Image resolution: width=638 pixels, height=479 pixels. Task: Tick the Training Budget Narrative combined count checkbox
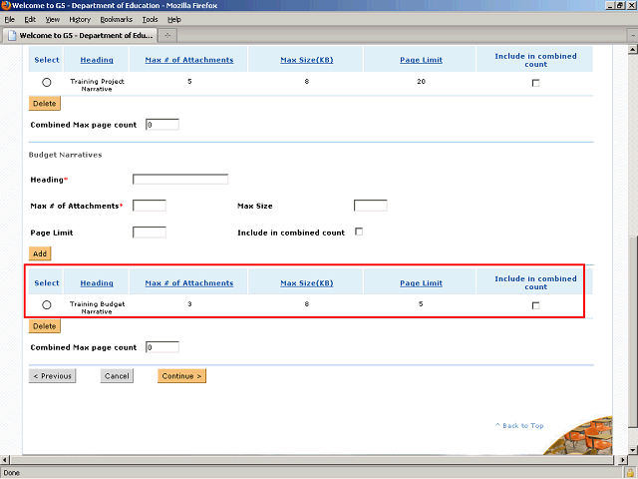point(536,305)
